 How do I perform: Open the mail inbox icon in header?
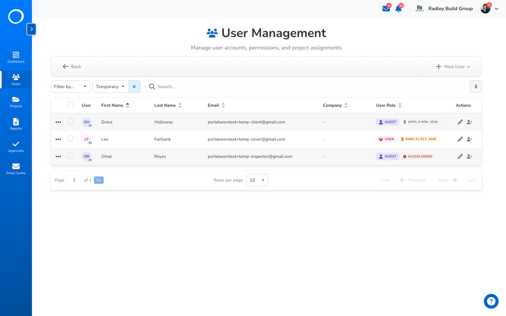(386, 9)
